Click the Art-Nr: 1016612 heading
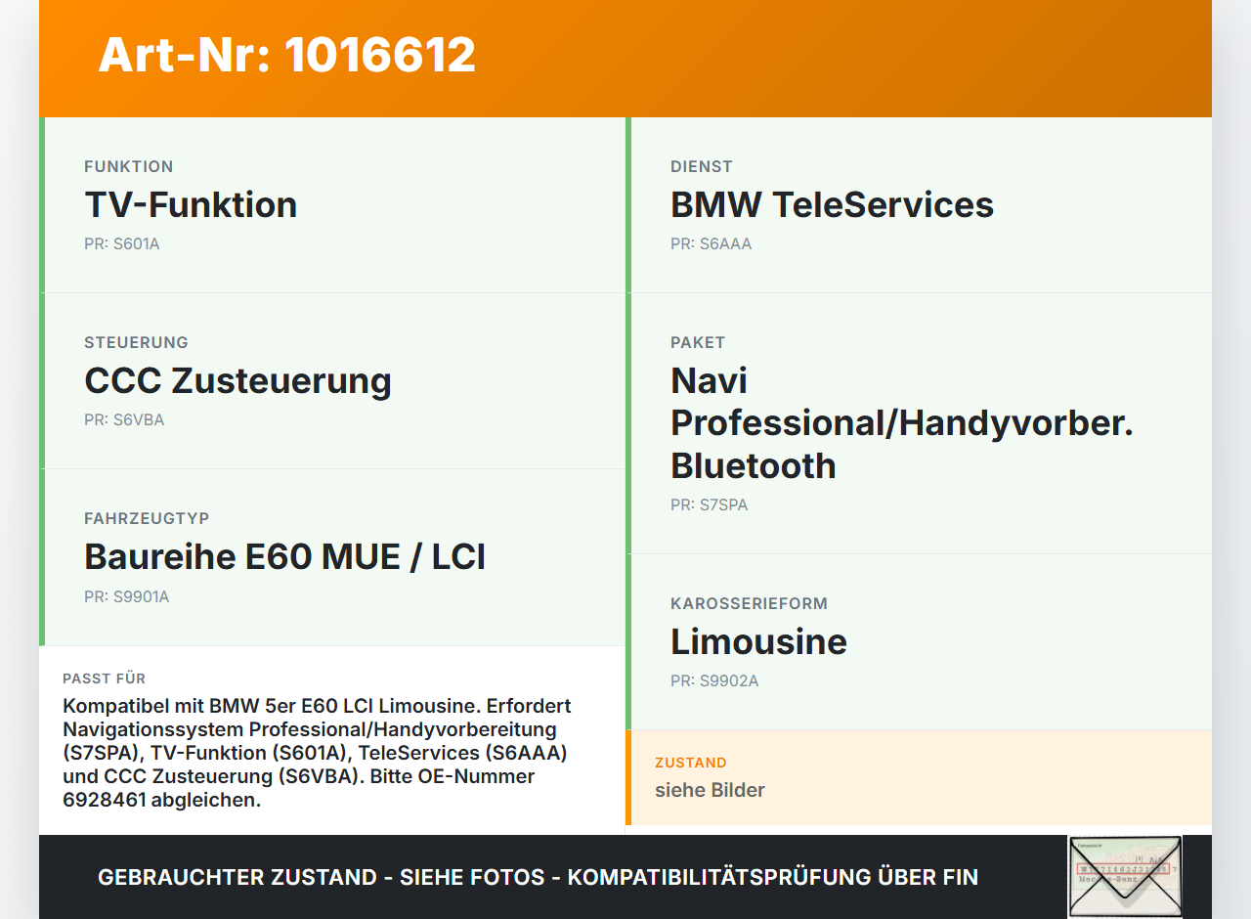Viewport: 1251px width, 919px height. [286, 56]
